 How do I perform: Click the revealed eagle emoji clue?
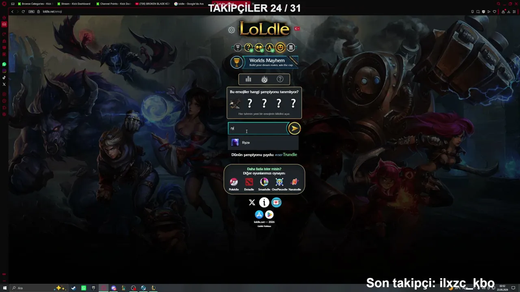click(235, 104)
